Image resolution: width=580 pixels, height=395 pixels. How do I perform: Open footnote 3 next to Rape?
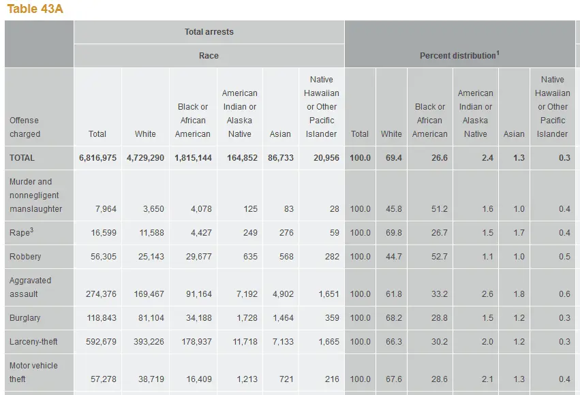31,230
